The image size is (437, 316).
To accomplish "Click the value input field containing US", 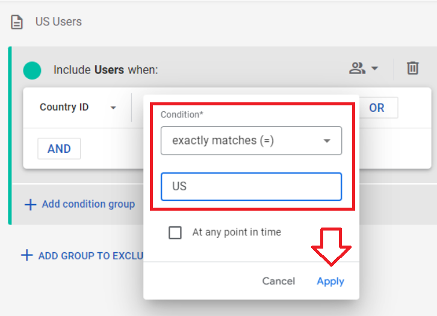I will 251,187.
